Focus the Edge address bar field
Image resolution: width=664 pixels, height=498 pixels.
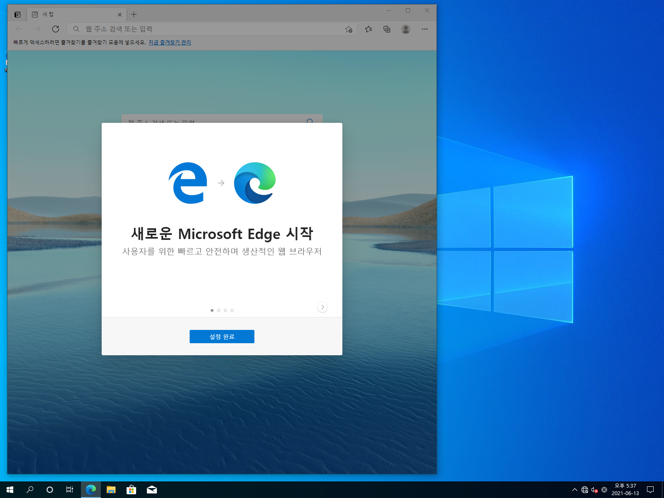coord(212,29)
